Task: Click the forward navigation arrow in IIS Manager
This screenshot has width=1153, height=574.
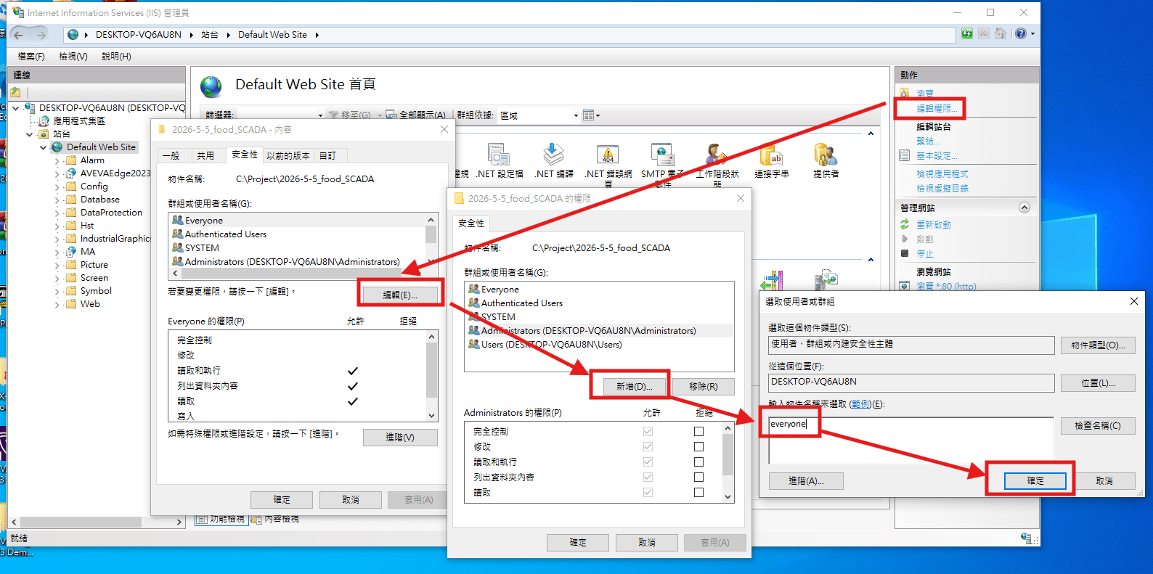Action: coord(41,35)
